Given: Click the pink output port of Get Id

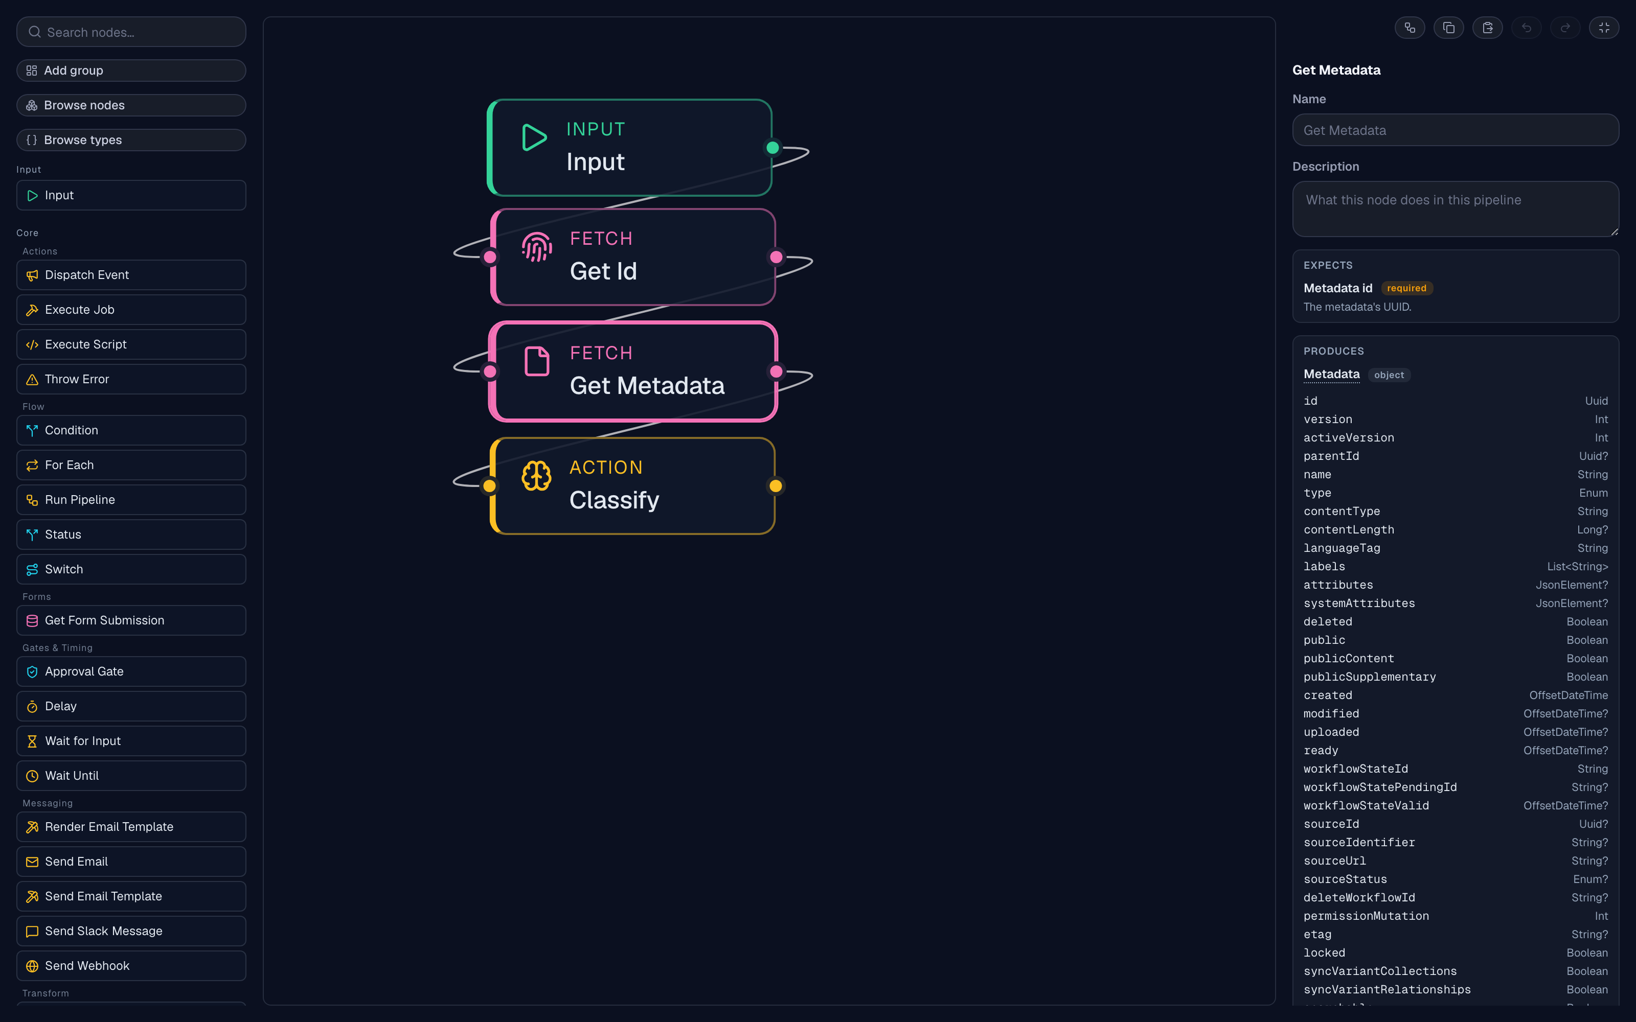Looking at the screenshot, I should coord(776,257).
